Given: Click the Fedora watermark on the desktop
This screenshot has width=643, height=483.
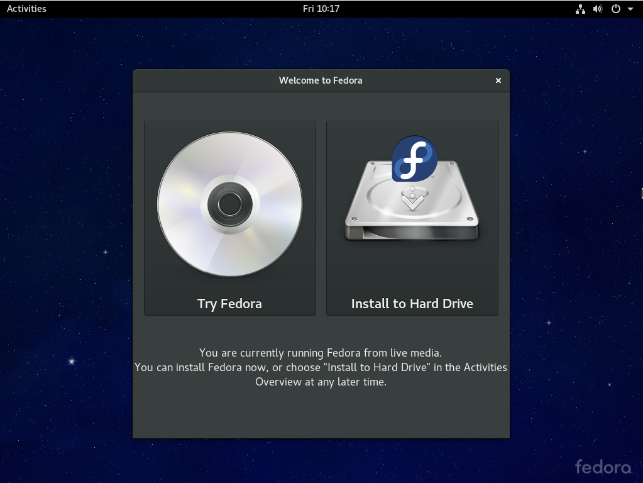Looking at the screenshot, I should coord(603,467).
